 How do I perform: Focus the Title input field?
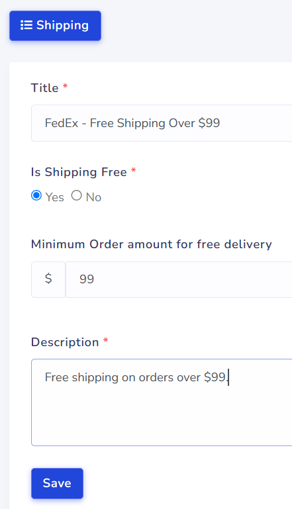(x=162, y=123)
